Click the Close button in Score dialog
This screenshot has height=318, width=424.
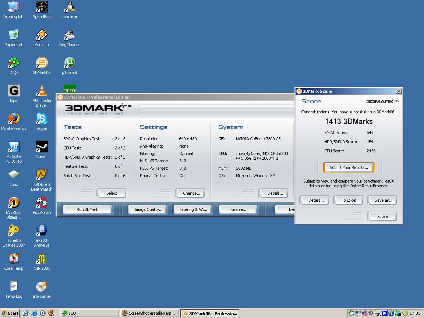tap(382, 216)
